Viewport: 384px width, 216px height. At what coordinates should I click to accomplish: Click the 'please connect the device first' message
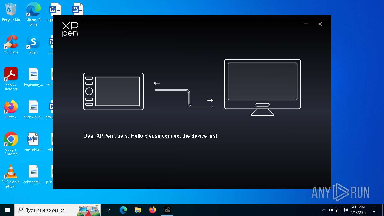[151, 136]
